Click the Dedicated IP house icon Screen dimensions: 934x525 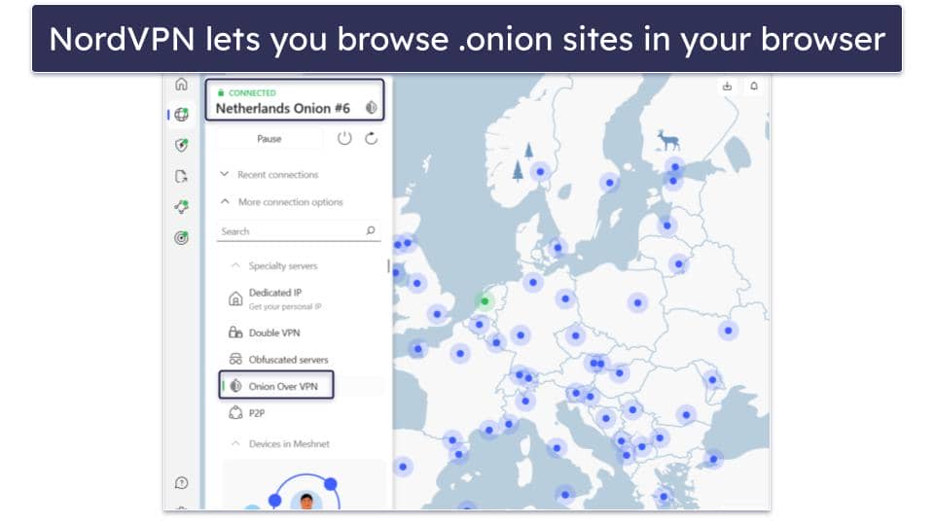(235, 298)
